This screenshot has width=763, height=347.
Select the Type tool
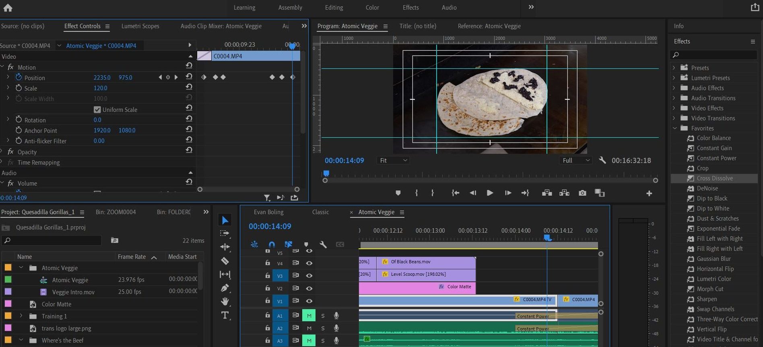[225, 315]
